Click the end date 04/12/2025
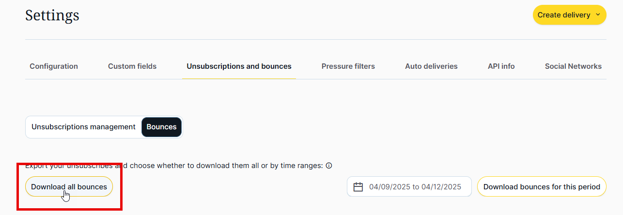The image size is (623, 215). coord(441,187)
